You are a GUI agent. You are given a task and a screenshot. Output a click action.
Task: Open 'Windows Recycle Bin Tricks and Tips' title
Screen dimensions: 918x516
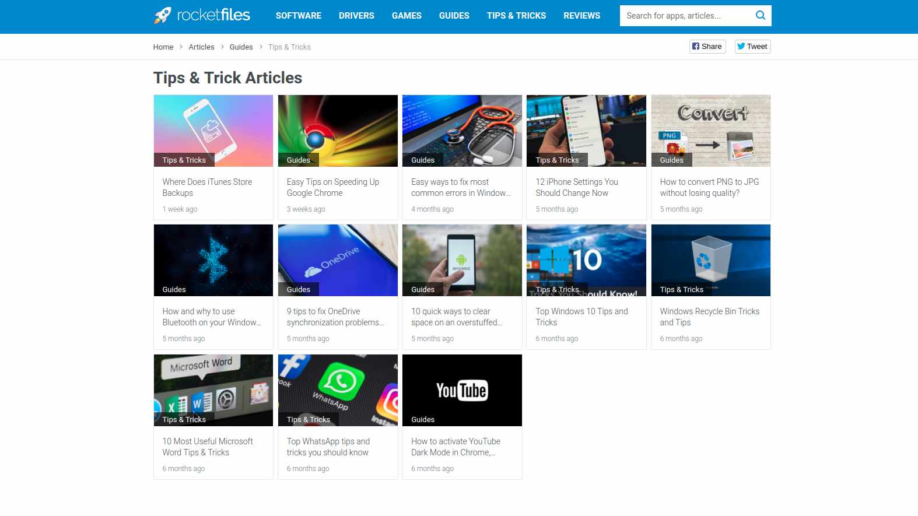click(710, 317)
